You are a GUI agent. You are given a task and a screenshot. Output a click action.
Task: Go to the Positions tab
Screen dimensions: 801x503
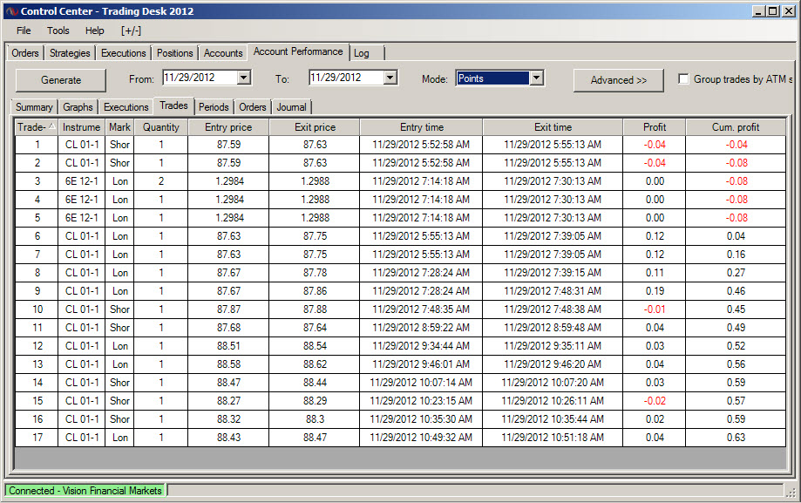(174, 53)
